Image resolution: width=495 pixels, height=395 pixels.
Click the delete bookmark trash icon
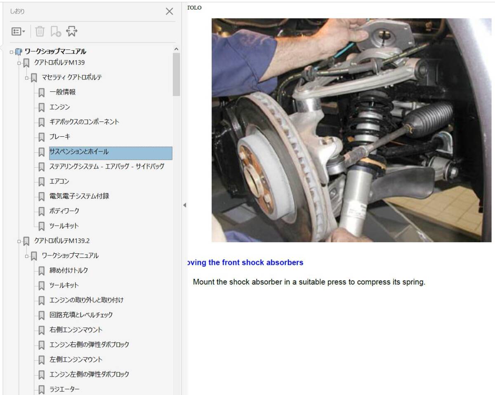pyautogui.click(x=40, y=31)
